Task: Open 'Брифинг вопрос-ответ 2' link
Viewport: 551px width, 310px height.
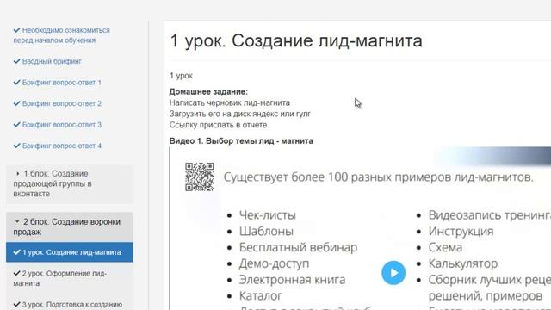Action: [61, 103]
